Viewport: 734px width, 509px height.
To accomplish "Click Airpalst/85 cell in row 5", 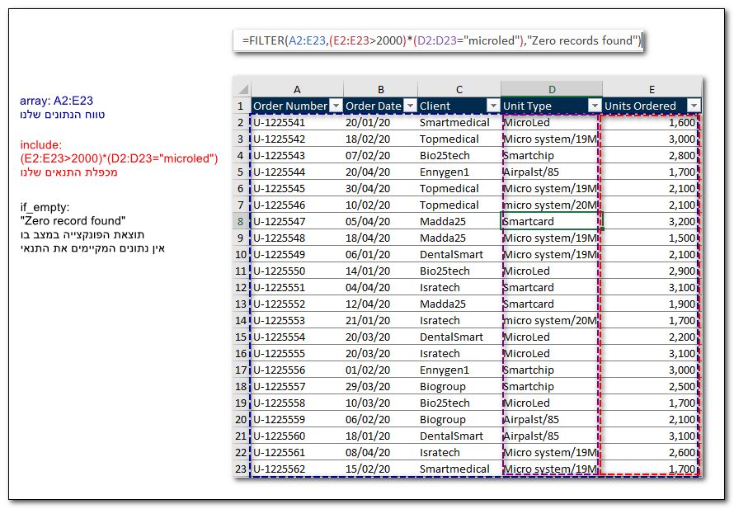I will coord(552,172).
